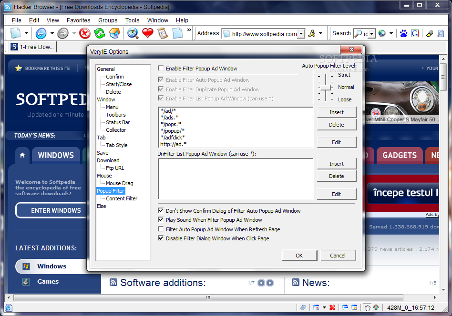
Task: Click the blue dotted page toolbar icon
Action: [177, 33]
